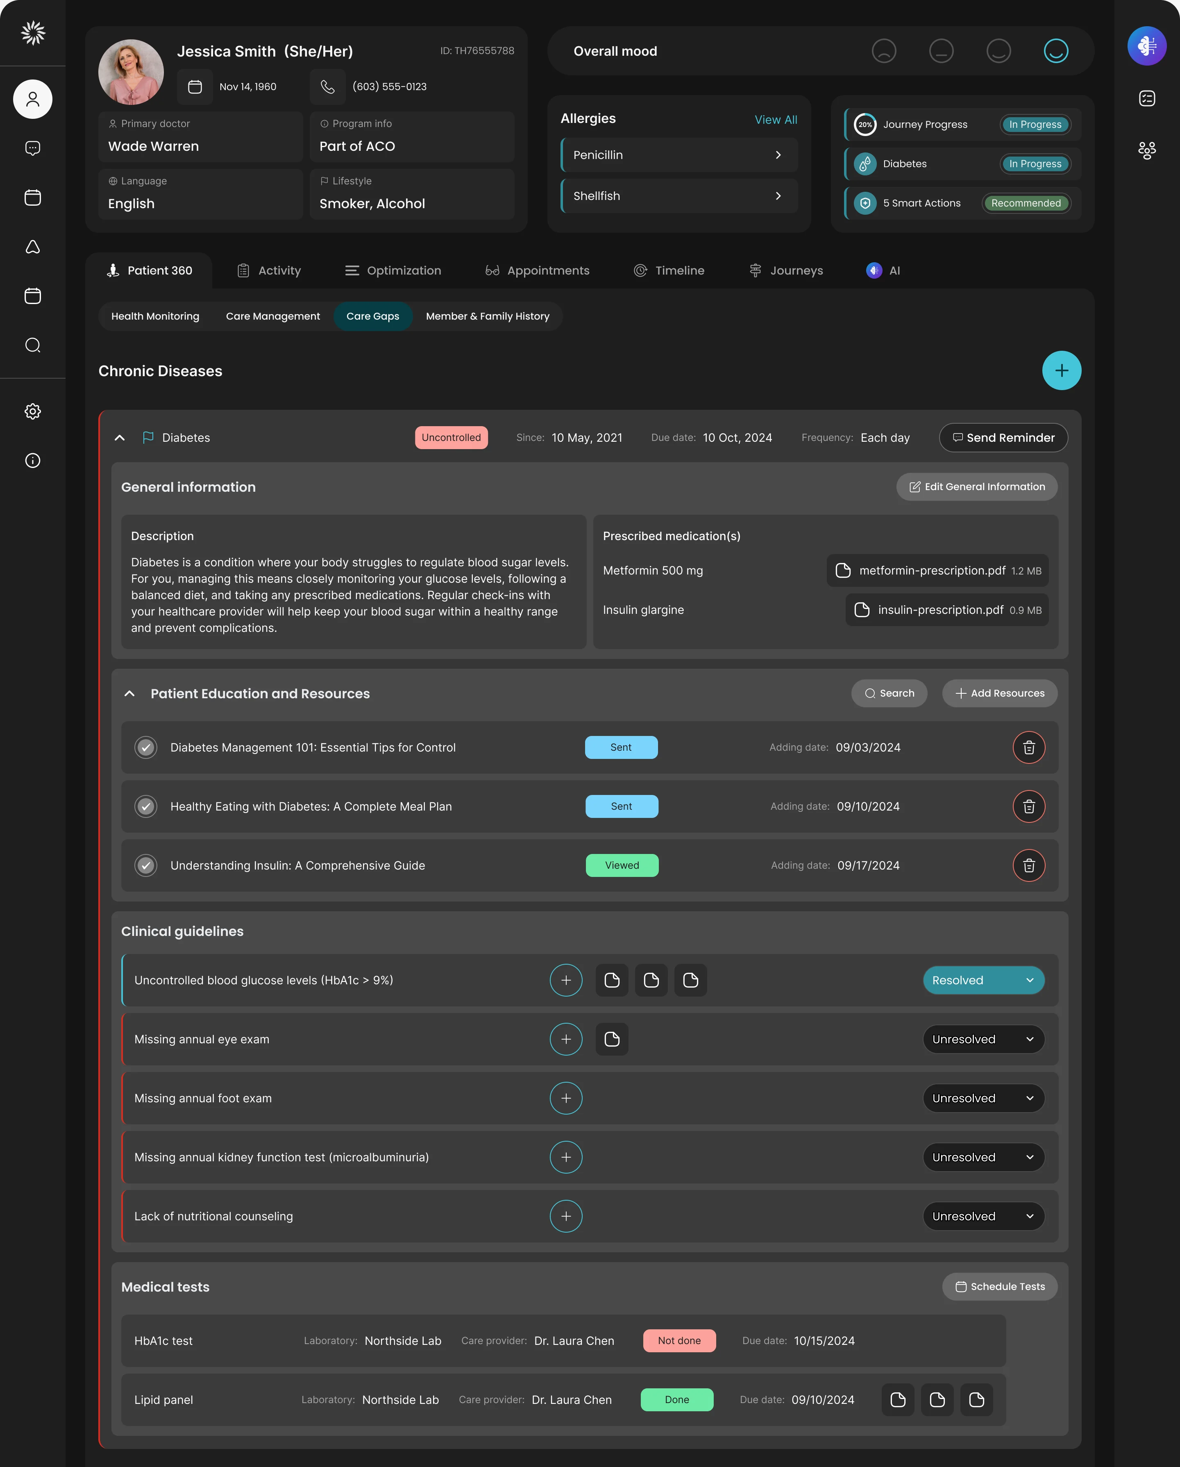Screen dimensions: 1180x1467
Task: Select the neutral mood face
Action: [x=941, y=51]
